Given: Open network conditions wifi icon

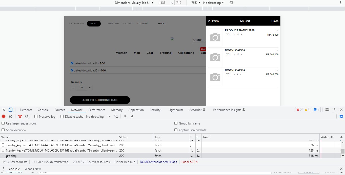Looking at the screenshot, I should pyautogui.click(x=116, y=116).
